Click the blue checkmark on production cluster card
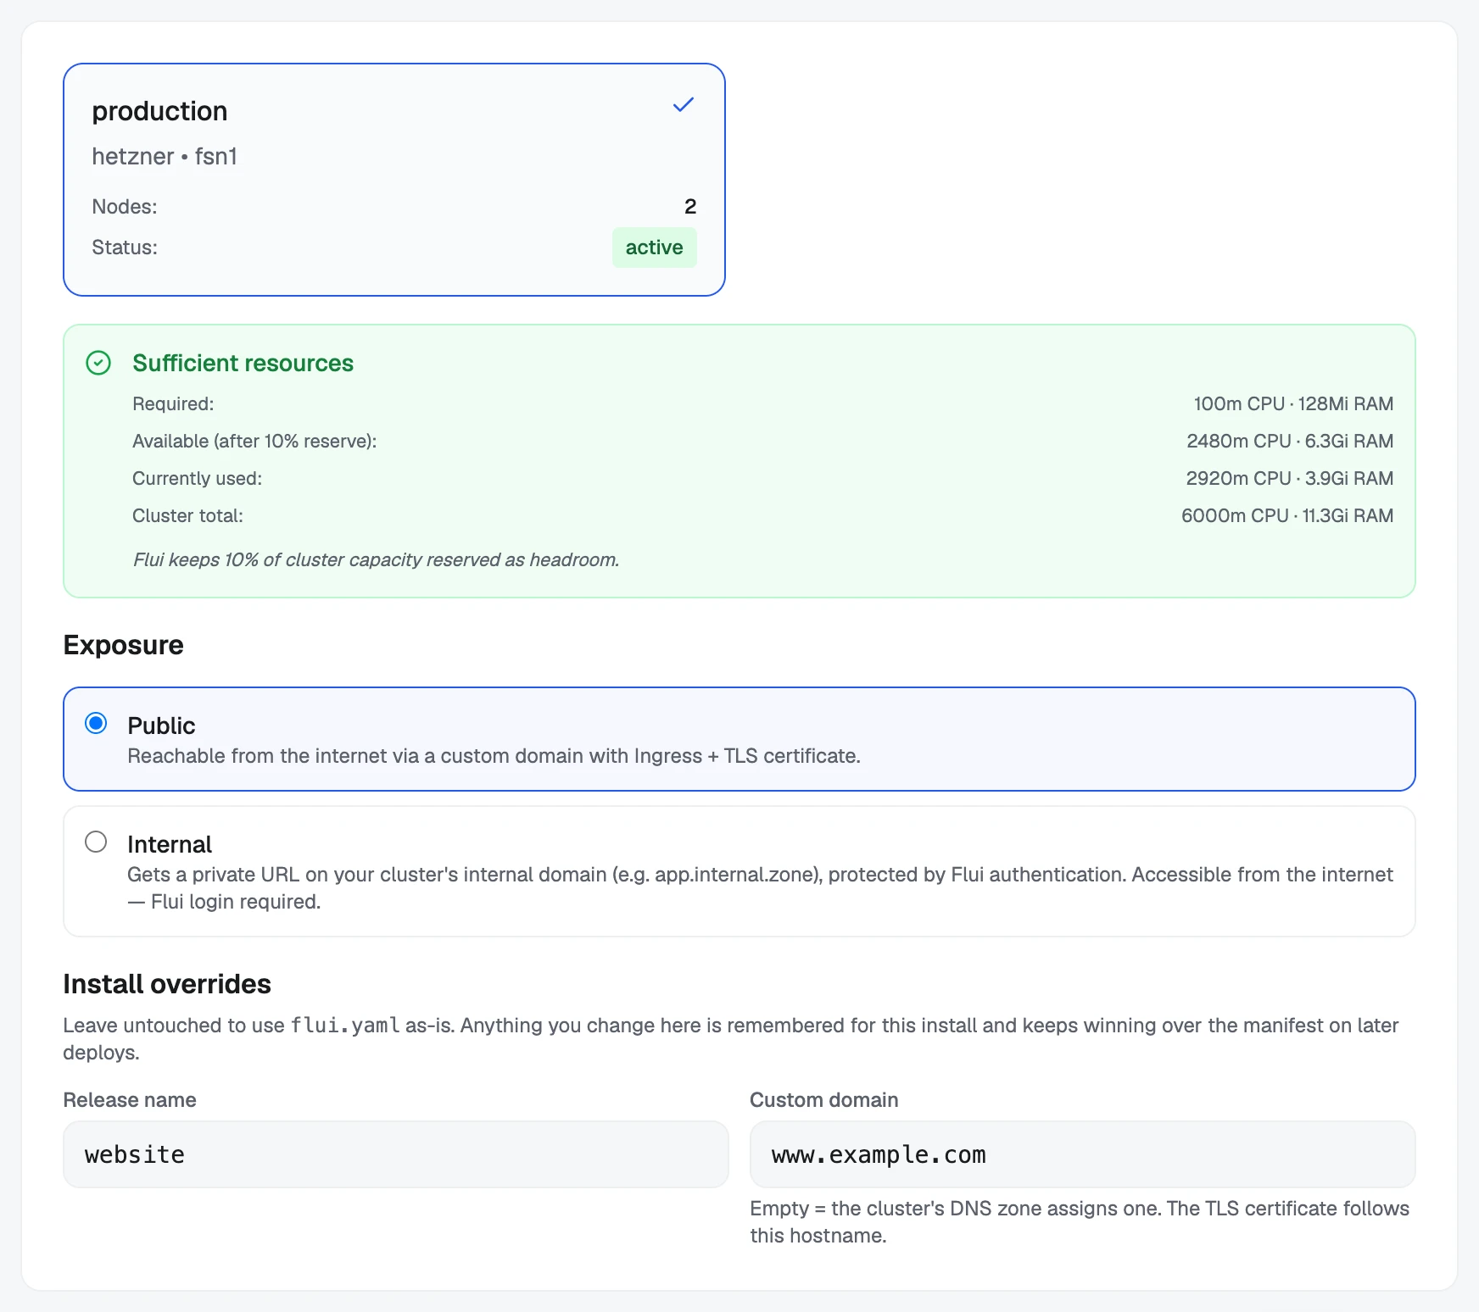The image size is (1479, 1312). click(684, 105)
